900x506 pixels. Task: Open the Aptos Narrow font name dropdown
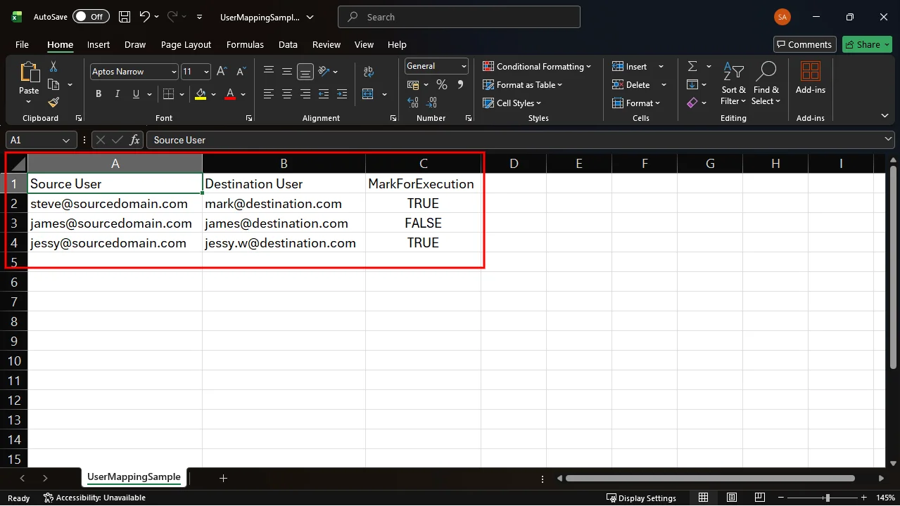(x=174, y=72)
